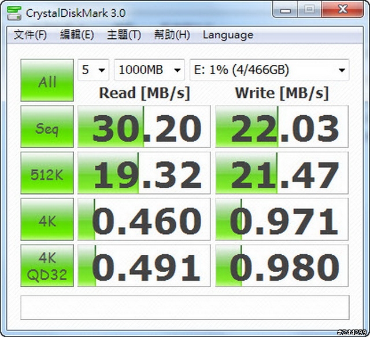Click the 4K read result 0.460
This screenshot has width=370, height=337.
click(144, 219)
